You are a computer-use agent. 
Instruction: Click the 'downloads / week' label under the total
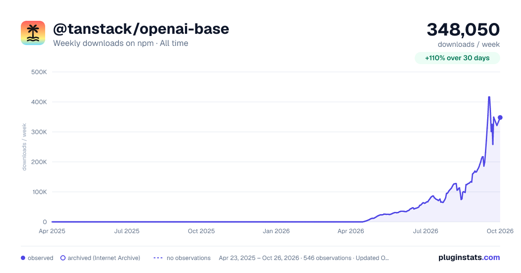469,44
